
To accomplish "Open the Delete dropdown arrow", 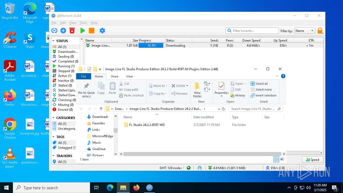I will (x=187, y=86).
